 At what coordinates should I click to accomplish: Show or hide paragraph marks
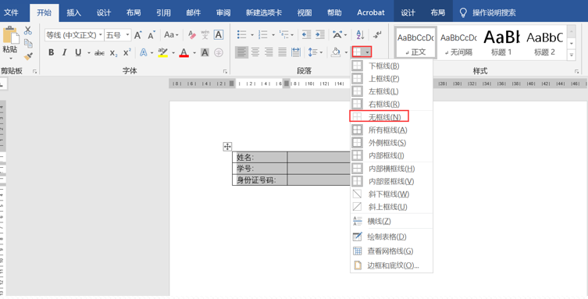pyautogui.click(x=378, y=35)
